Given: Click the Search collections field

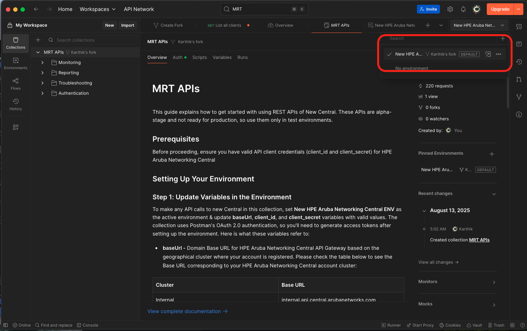Looking at the screenshot, I should [x=91, y=40].
